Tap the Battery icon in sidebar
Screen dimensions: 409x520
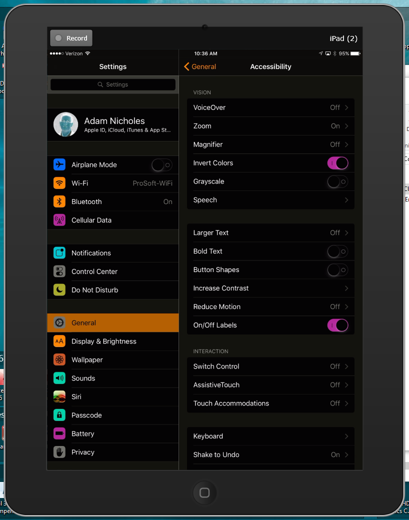[x=59, y=433]
